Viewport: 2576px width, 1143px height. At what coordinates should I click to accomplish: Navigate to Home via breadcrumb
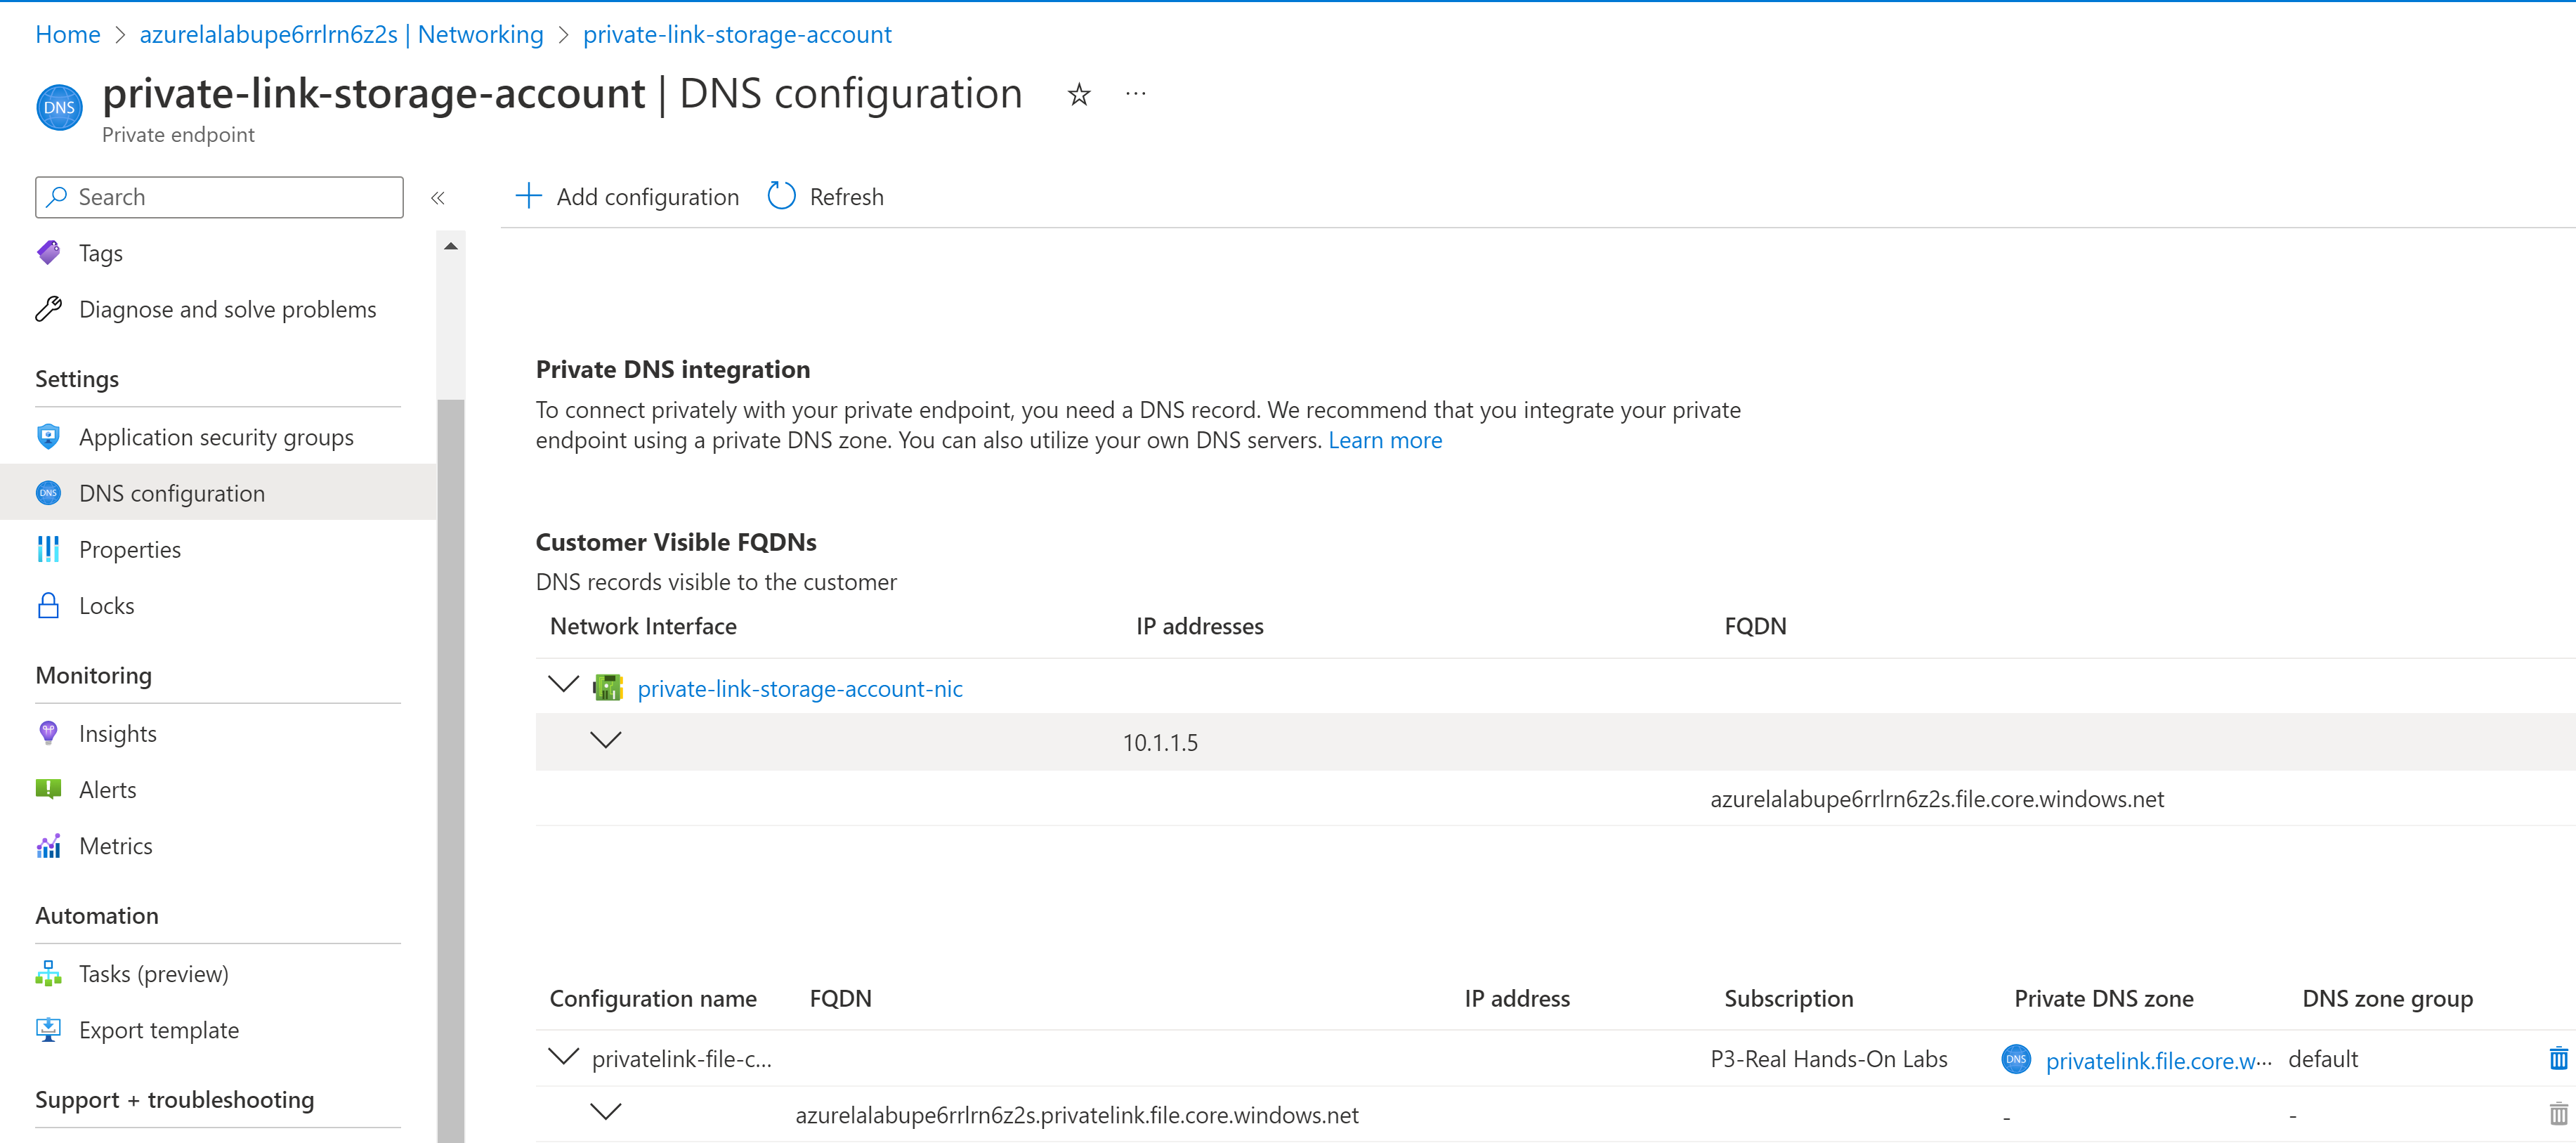tap(67, 33)
